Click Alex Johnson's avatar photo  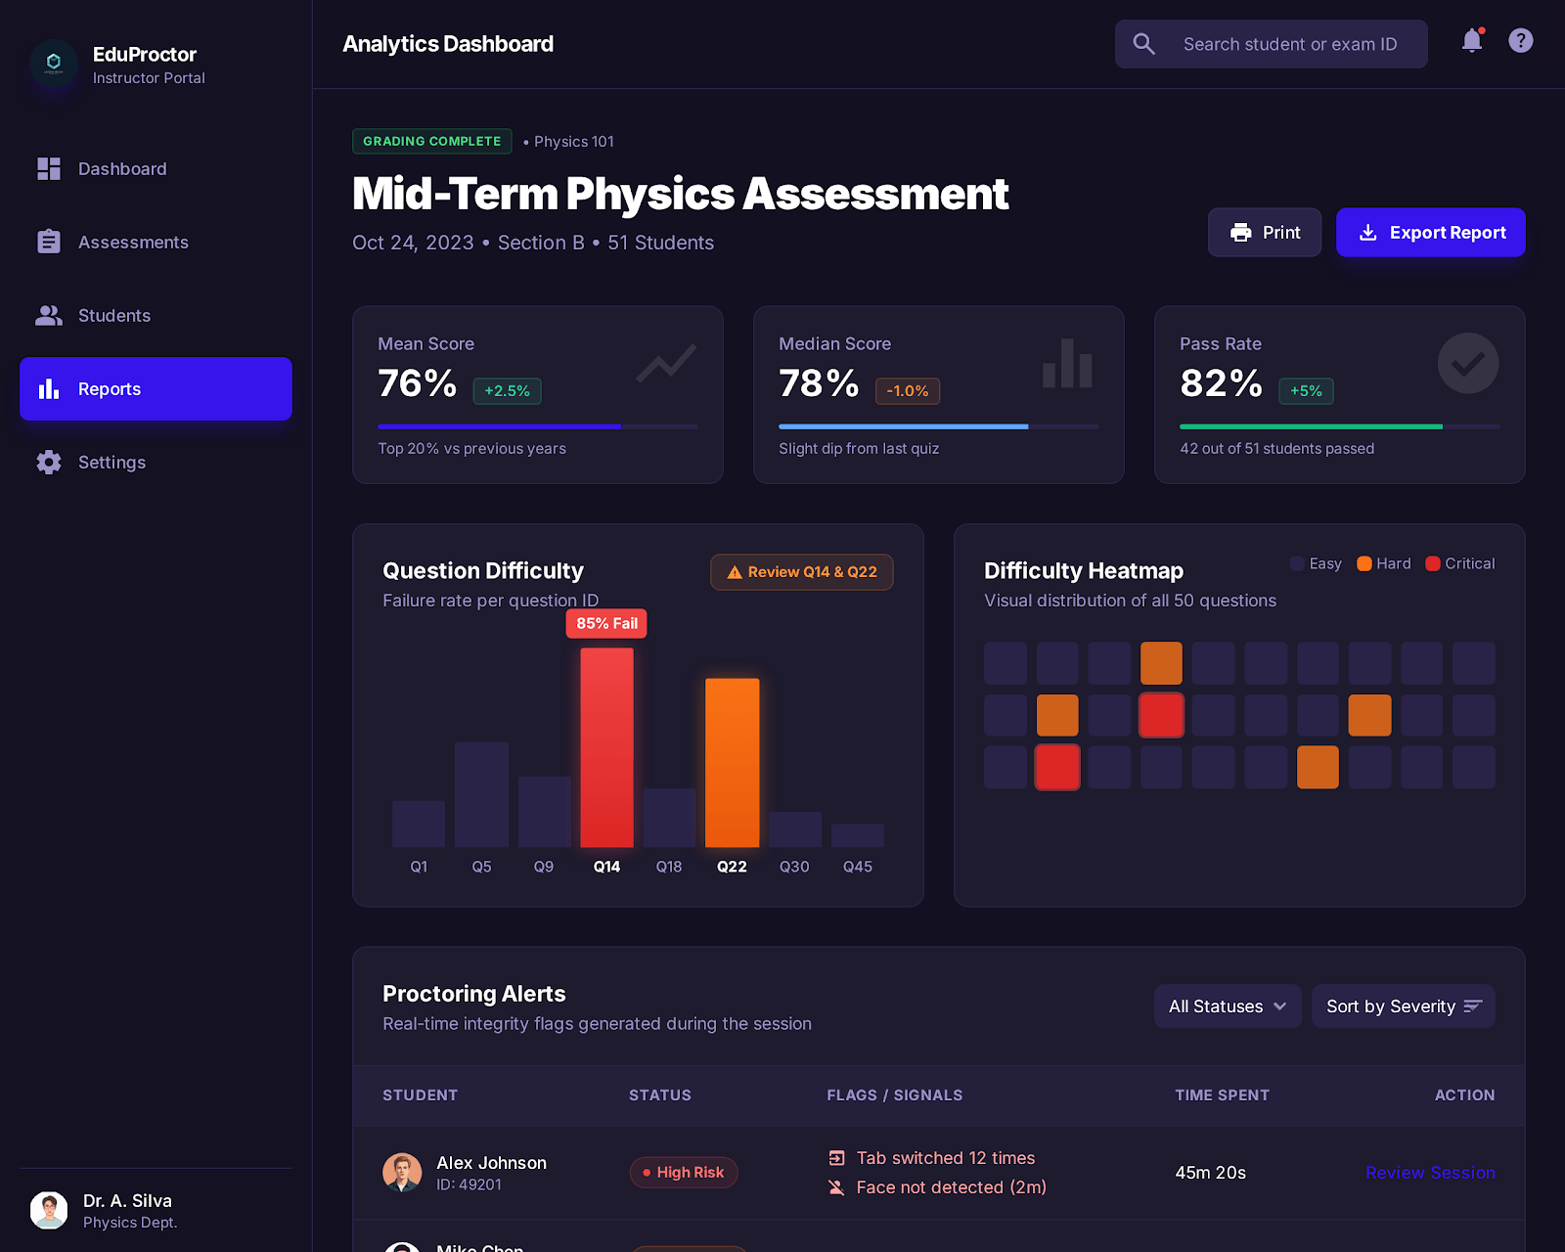coord(402,1172)
